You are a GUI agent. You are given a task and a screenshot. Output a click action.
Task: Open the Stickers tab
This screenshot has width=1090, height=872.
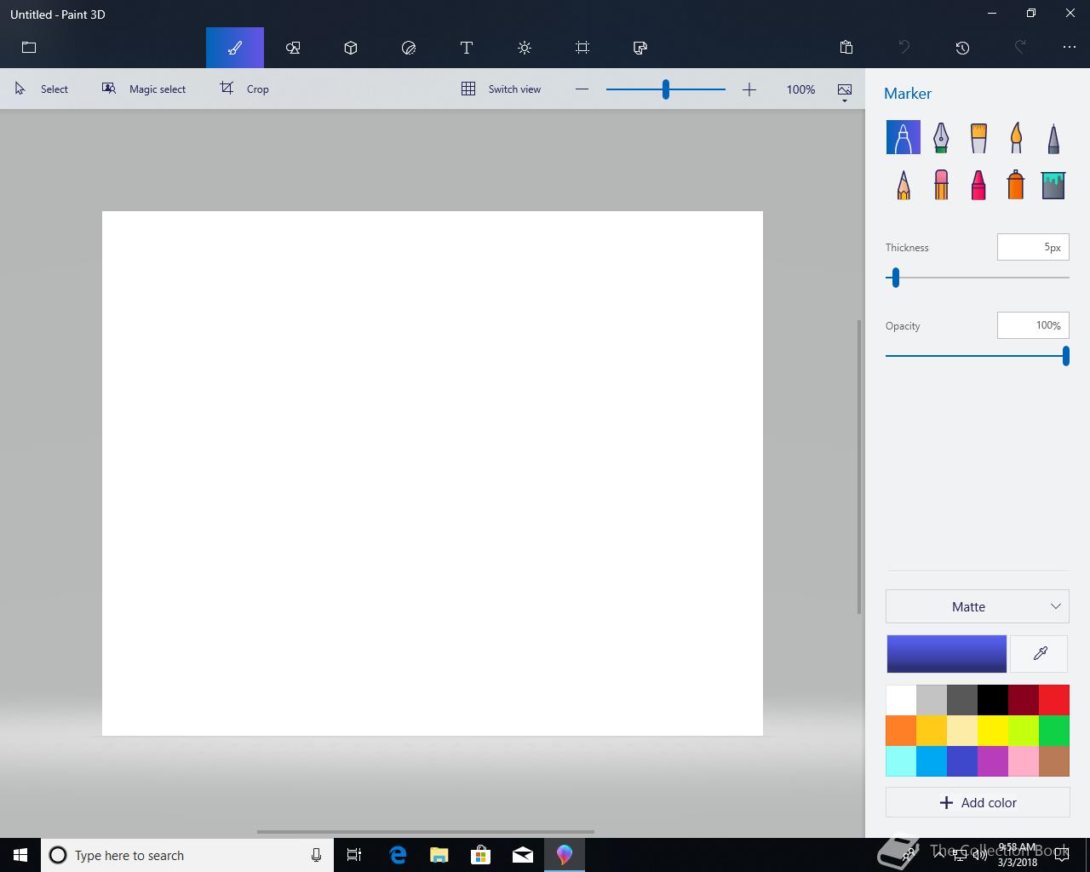(409, 48)
